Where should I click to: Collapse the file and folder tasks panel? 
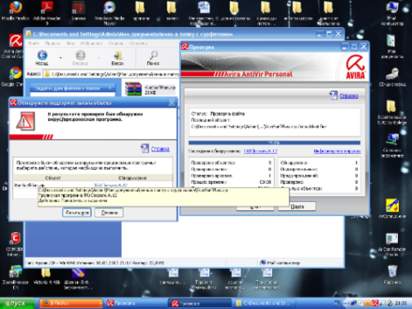click(110, 88)
